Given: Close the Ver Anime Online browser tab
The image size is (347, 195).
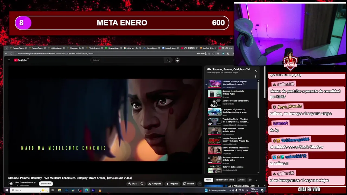Looking at the screenshot, I should [102, 48].
